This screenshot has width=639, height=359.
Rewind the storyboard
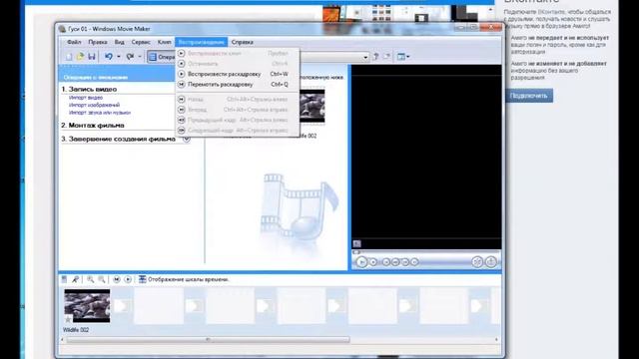[117, 279]
